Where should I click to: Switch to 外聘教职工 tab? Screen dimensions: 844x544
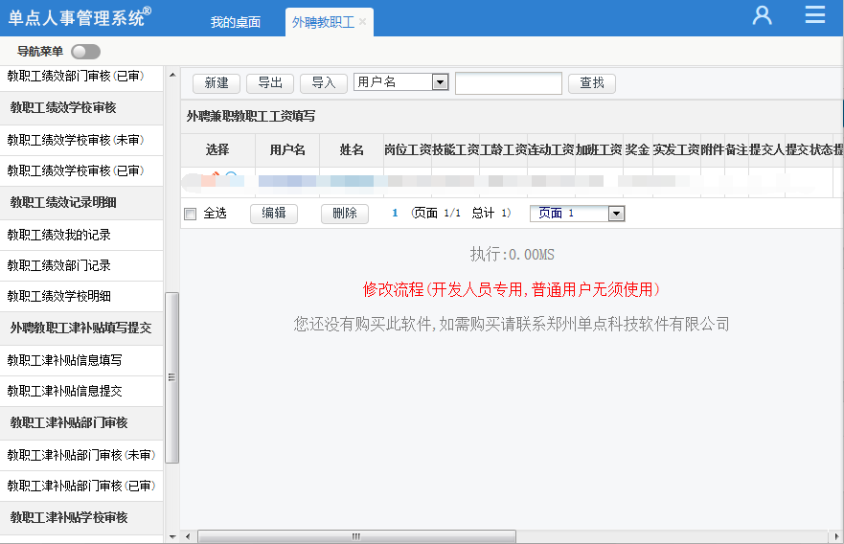[x=323, y=22]
